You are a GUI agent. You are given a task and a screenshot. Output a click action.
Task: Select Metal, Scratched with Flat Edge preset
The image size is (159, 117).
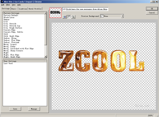pos(19,48)
